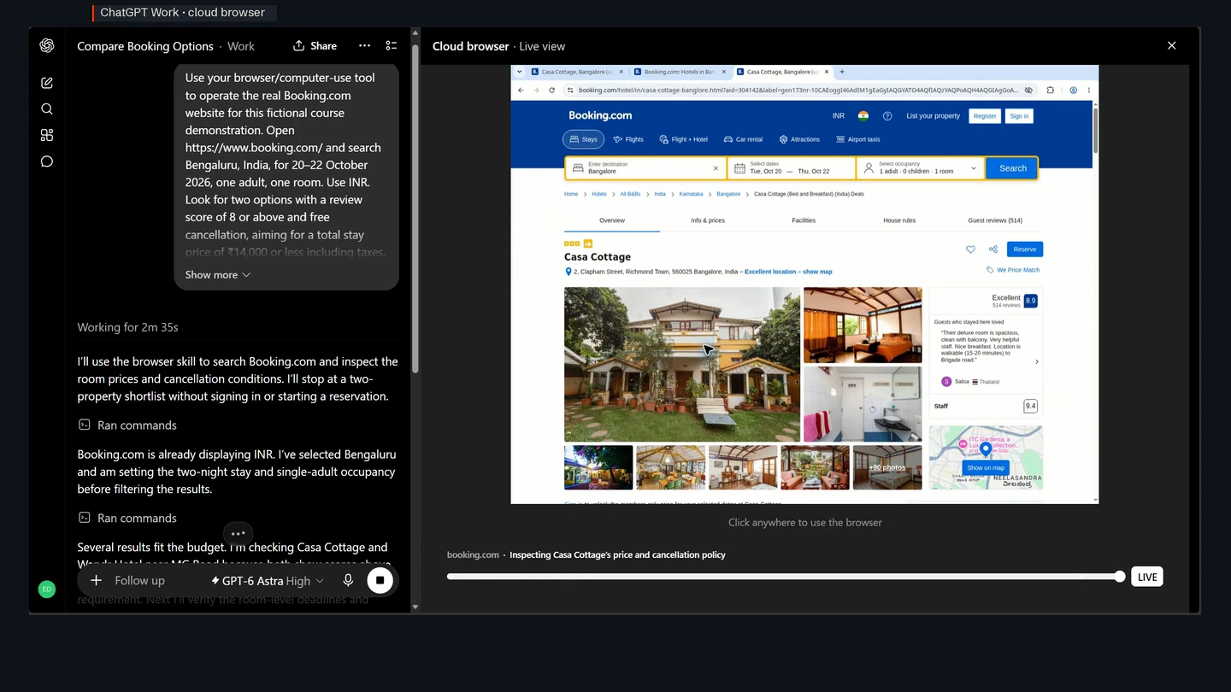Click the live view timeline slider handle
The height and width of the screenshot is (692, 1231).
click(x=1120, y=577)
